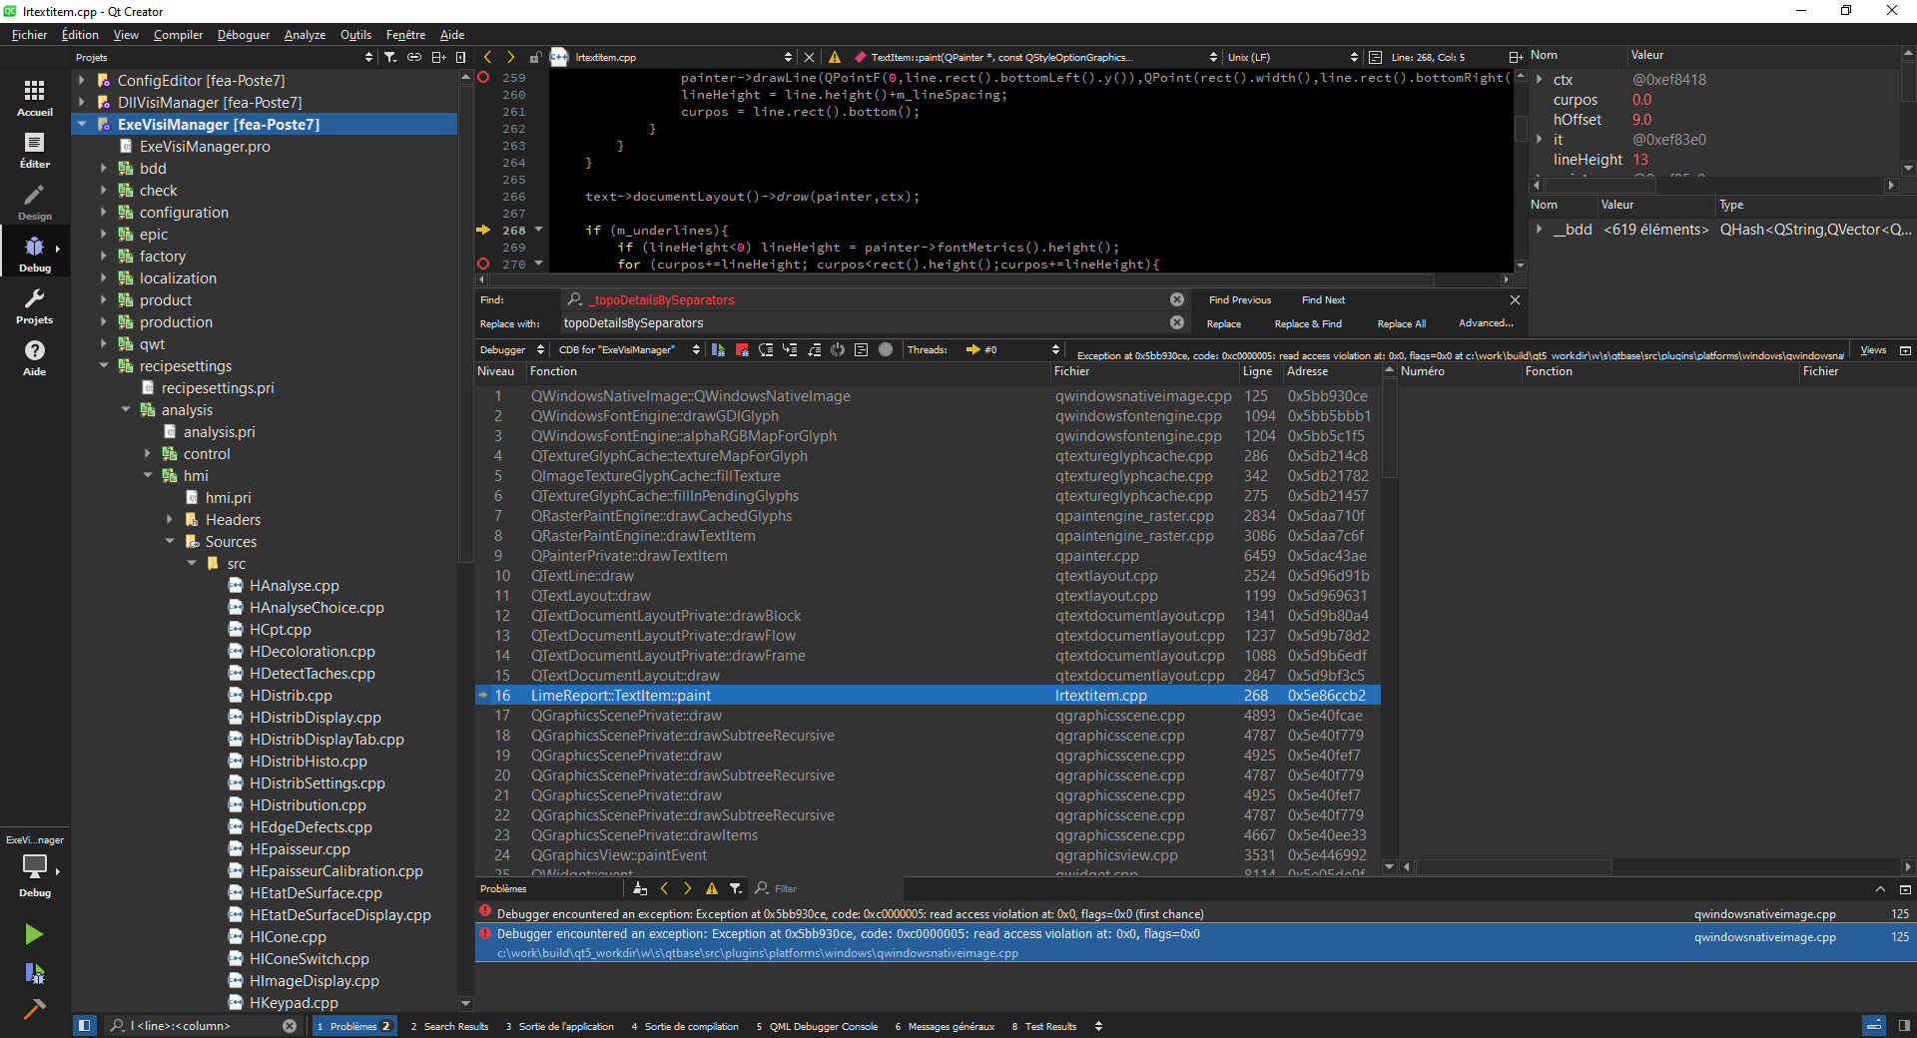Expand the bdd folder in the project tree
Image resolution: width=1917 pixels, height=1038 pixels.
(104, 169)
